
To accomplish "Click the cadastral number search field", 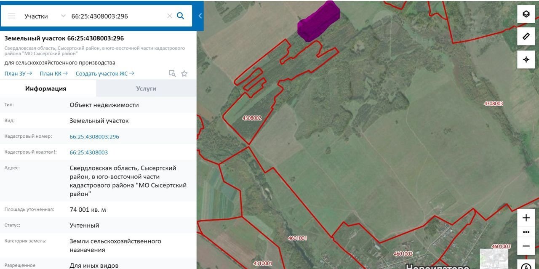I will click(x=116, y=16).
